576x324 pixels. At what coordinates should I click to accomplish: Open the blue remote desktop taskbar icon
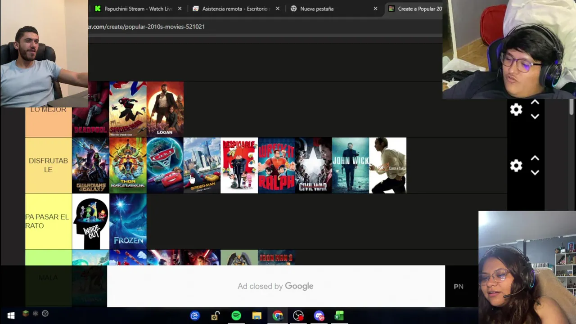(x=195, y=316)
